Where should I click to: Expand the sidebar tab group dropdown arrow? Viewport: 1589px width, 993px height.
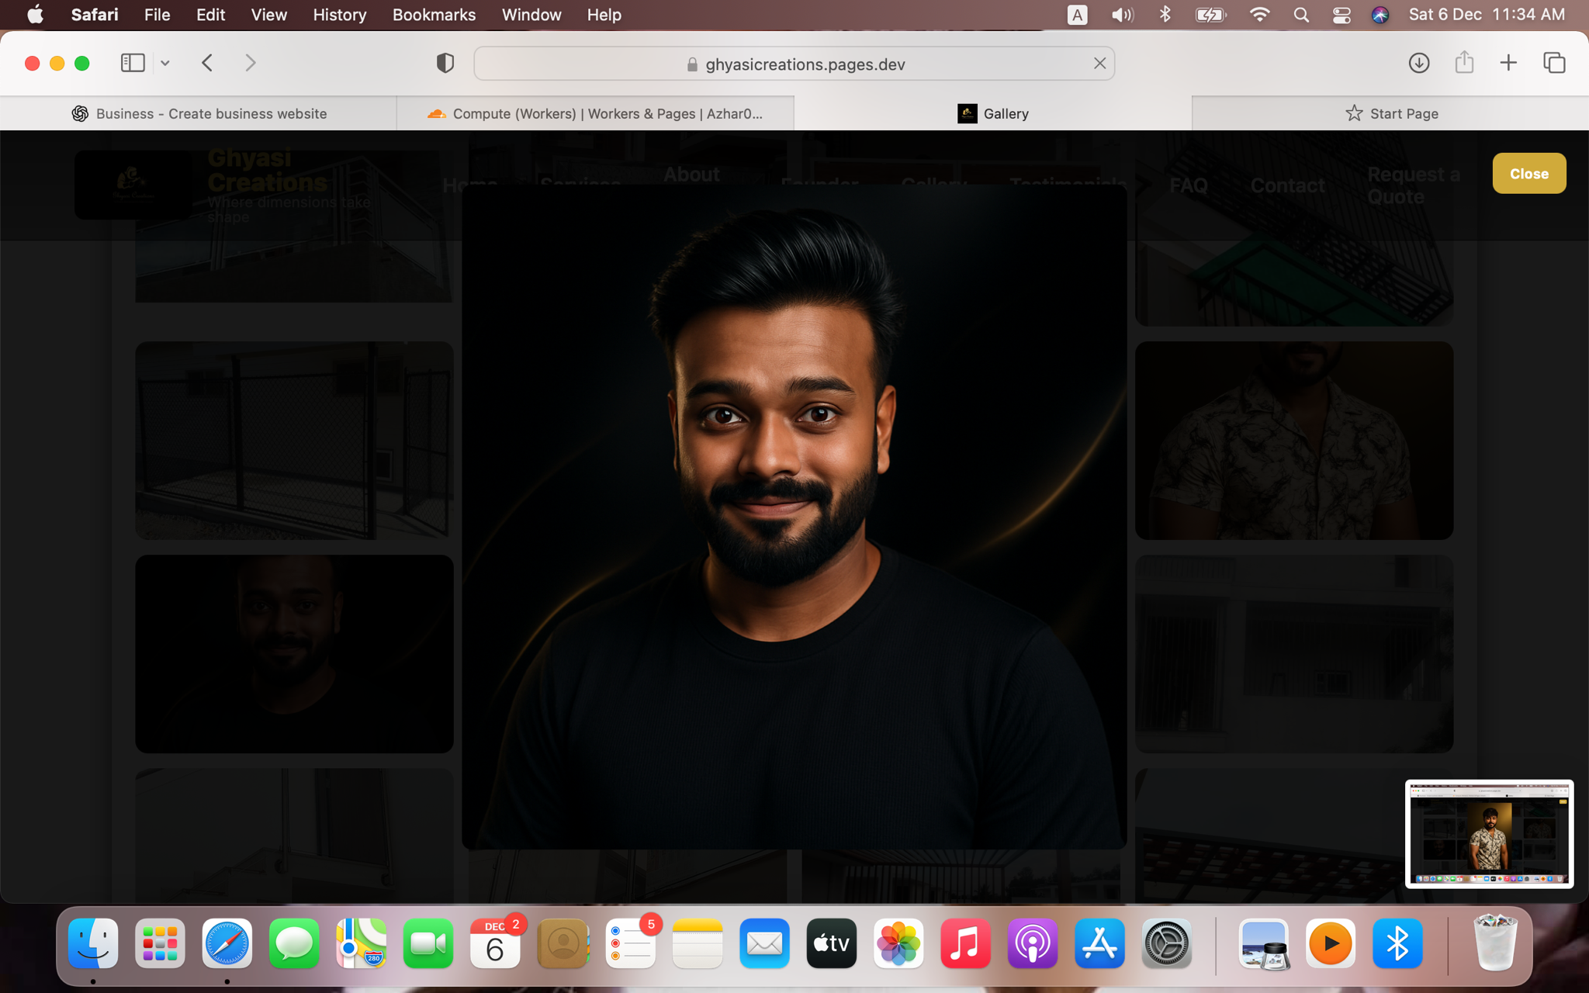click(x=165, y=64)
